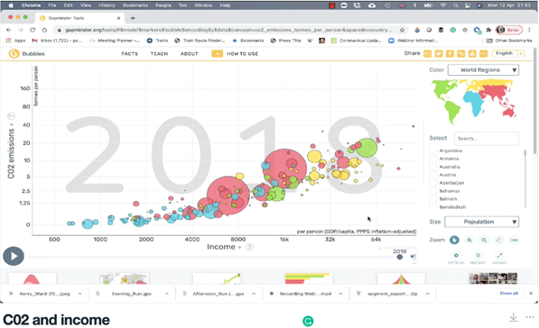Click the Income axis help question mark
This screenshot has height=328, width=539.
coord(249,247)
